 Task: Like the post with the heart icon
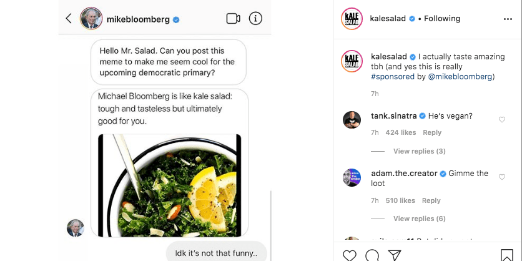[349, 255]
